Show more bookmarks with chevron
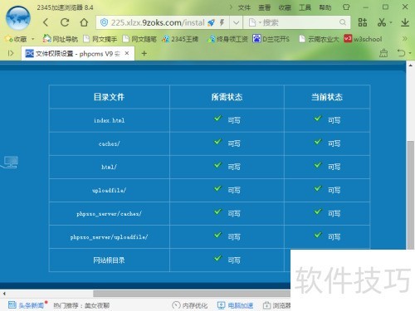Image resolution: width=415 pixels, height=311 pixels. click(405, 39)
